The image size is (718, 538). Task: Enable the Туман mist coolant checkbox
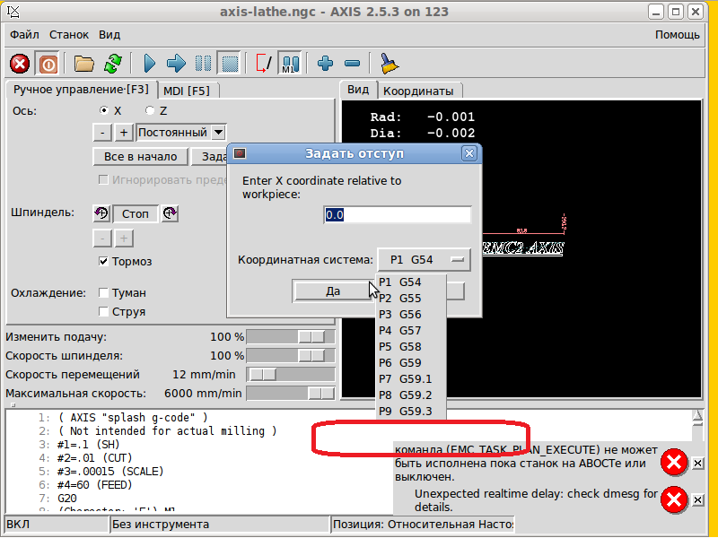pos(103,293)
